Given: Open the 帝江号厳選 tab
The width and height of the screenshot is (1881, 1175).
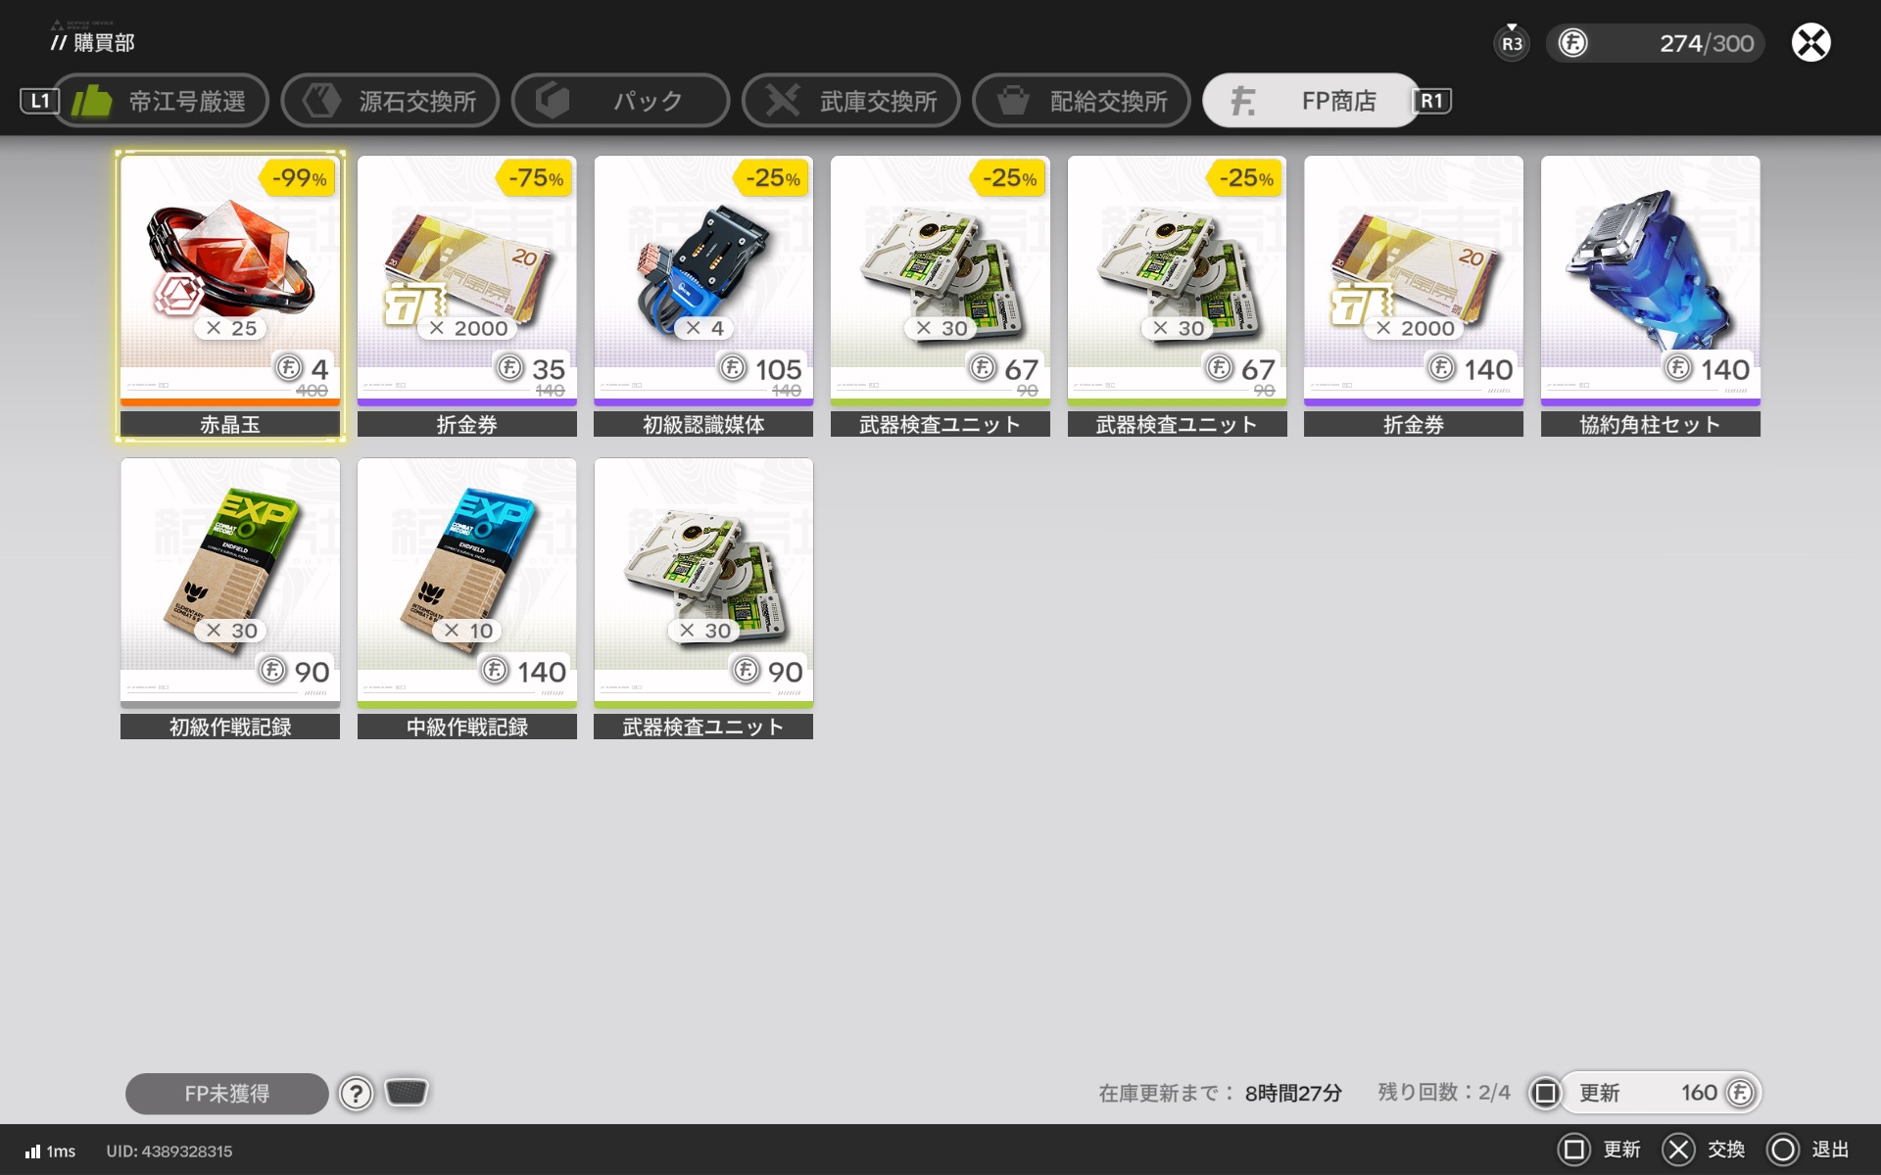Looking at the screenshot, I should pyautogui.click(x=162, y=101).
